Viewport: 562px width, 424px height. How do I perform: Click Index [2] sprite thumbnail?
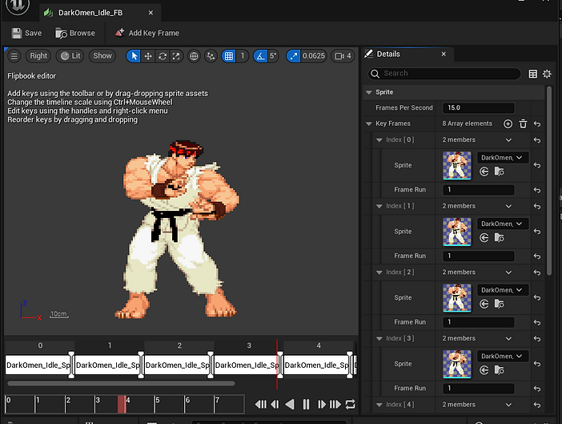[x=457, y=297]
